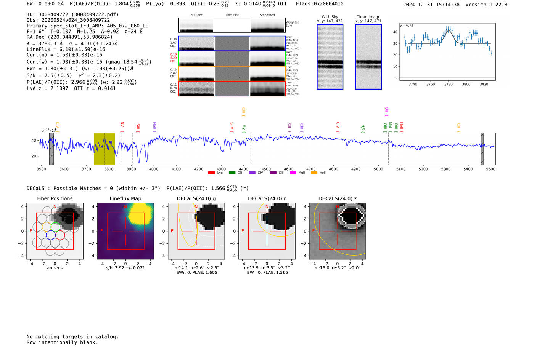Click the 'P(Lyα): 0.093' header value
This screenshot has width=534, height=363.
tap(166, 4)
